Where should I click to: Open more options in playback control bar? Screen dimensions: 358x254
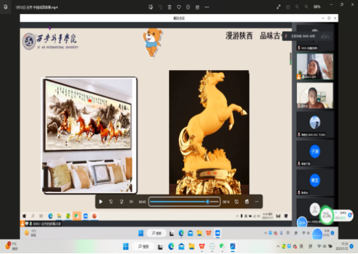tap(257, 202)
